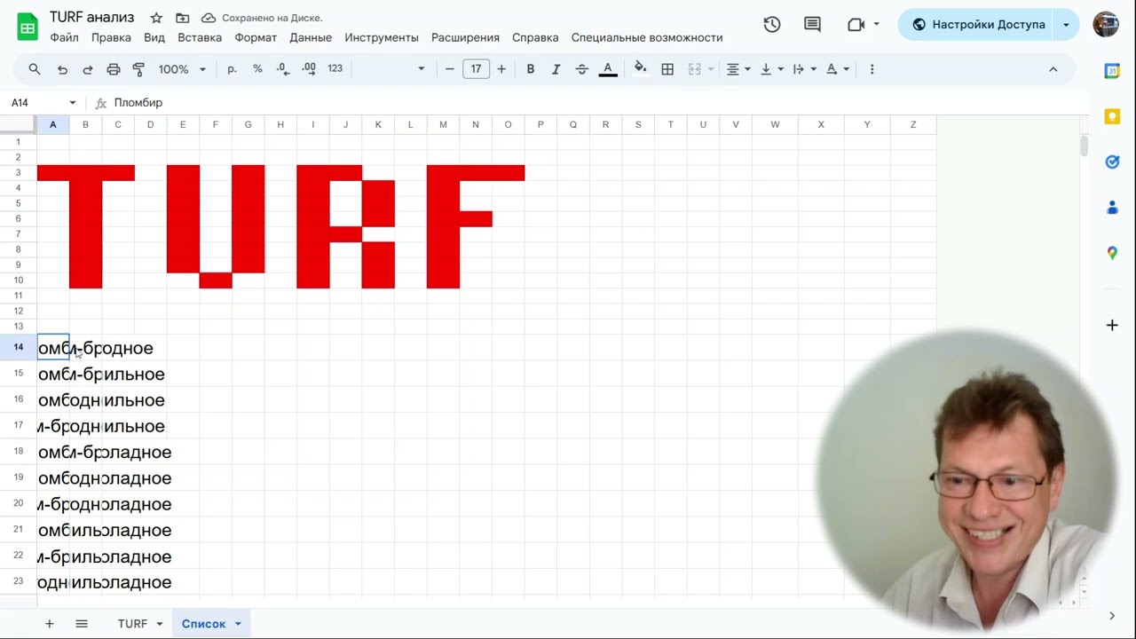Screen dimensions: 1136x639
Task: Open Contacts side panel
Action: [x=1112, y=208]
